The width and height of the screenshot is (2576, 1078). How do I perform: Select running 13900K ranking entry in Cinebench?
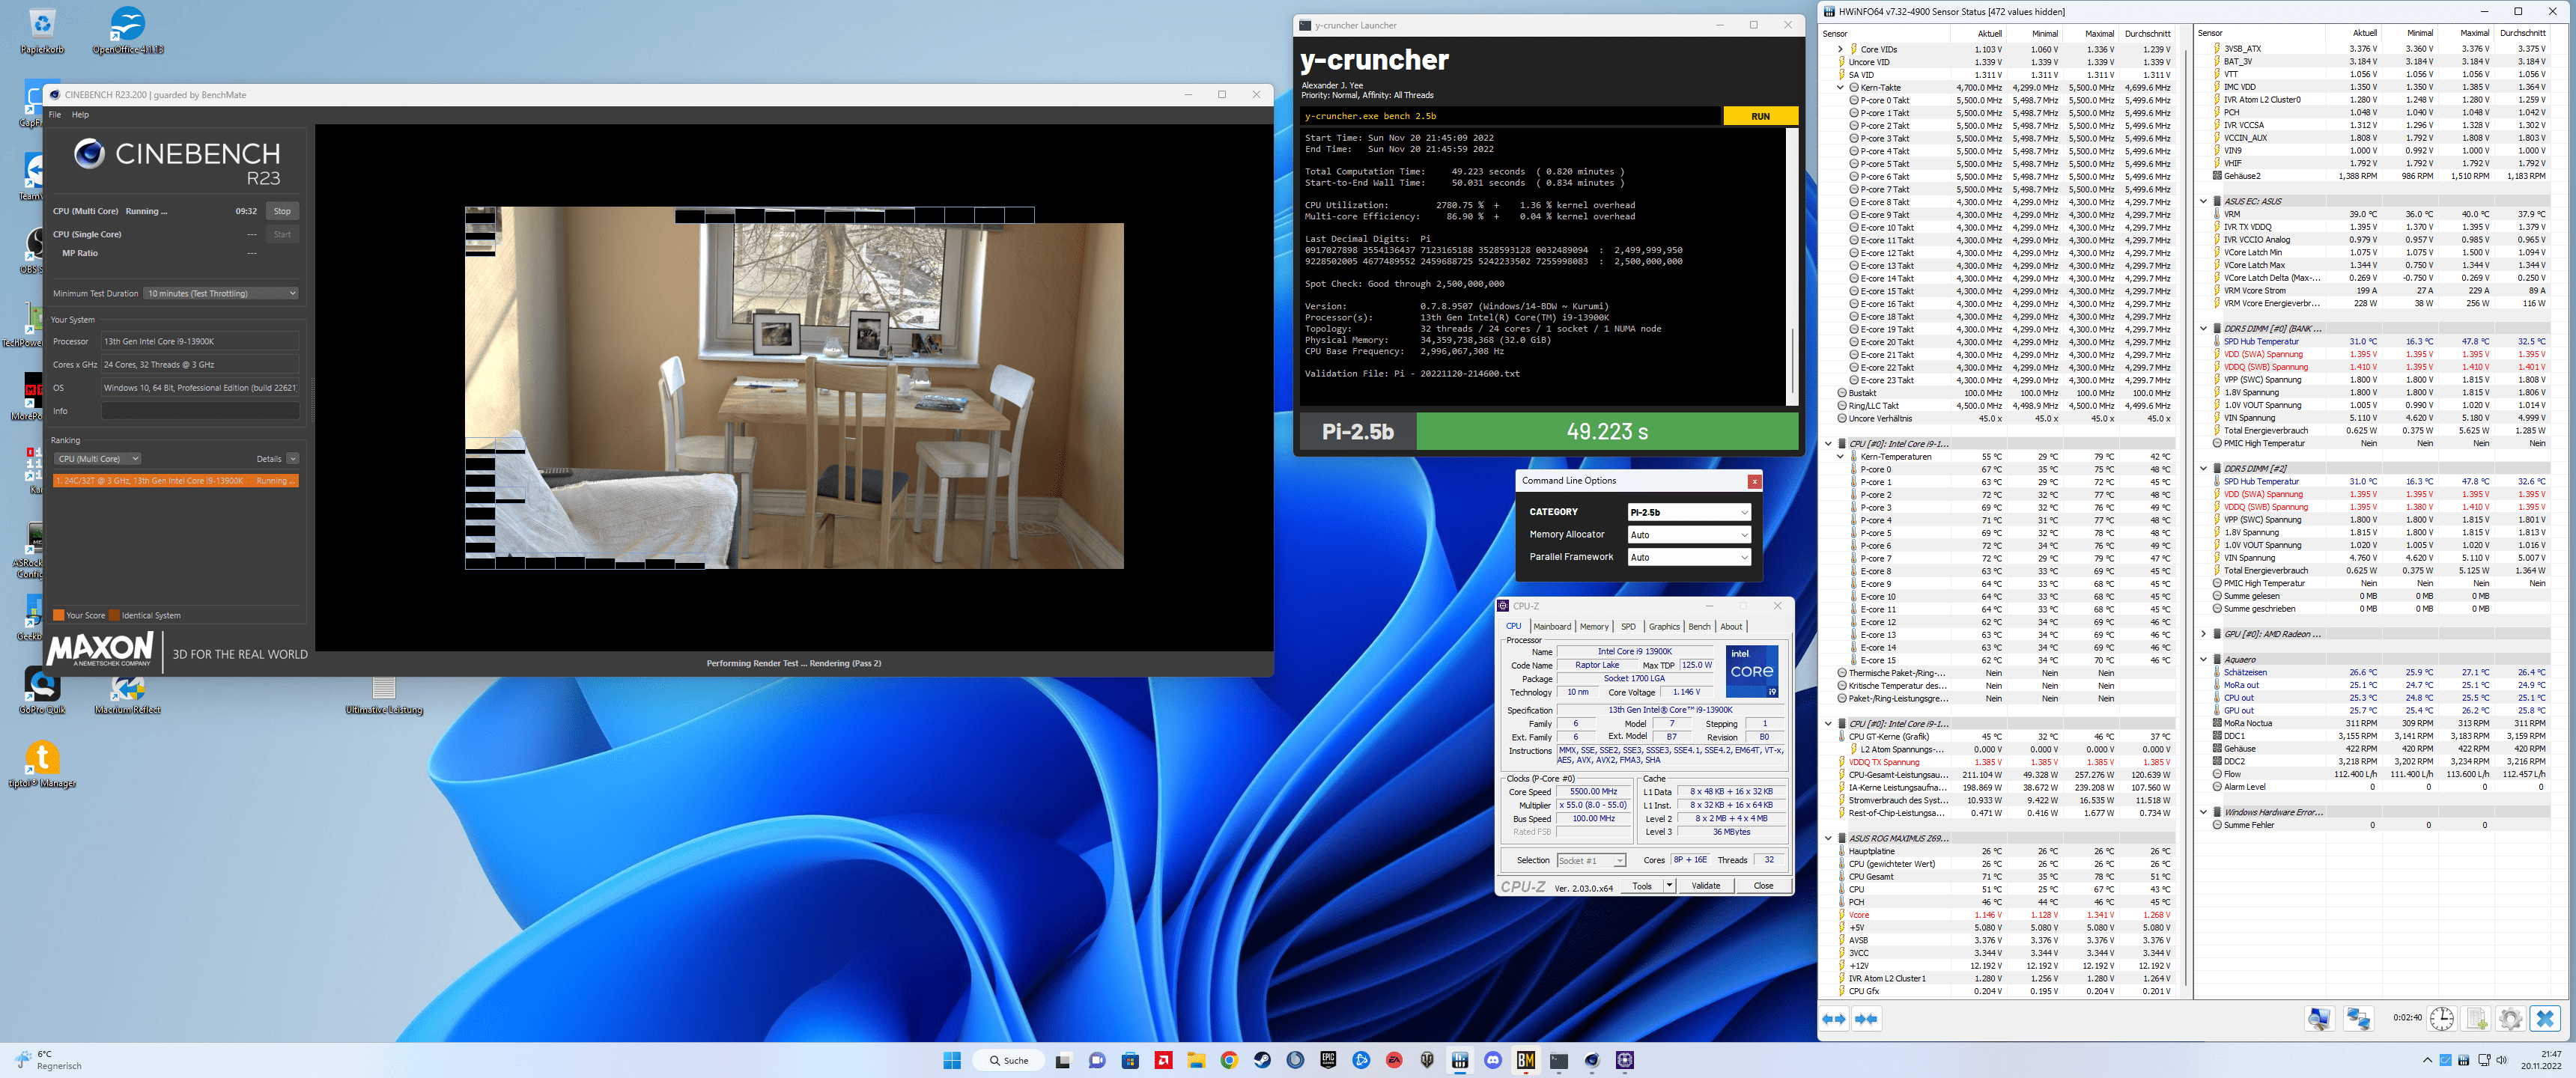coord(176,481)
